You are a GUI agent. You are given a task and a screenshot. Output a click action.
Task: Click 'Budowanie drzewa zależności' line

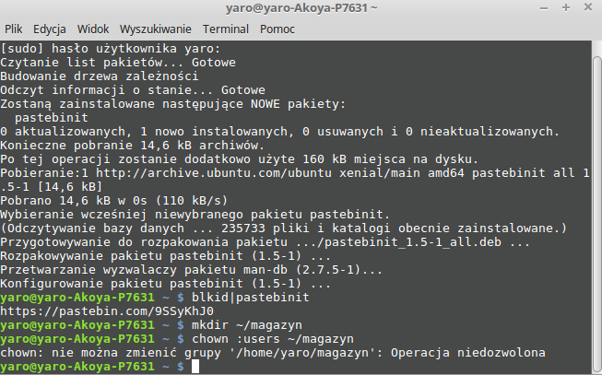pos(100,76)
